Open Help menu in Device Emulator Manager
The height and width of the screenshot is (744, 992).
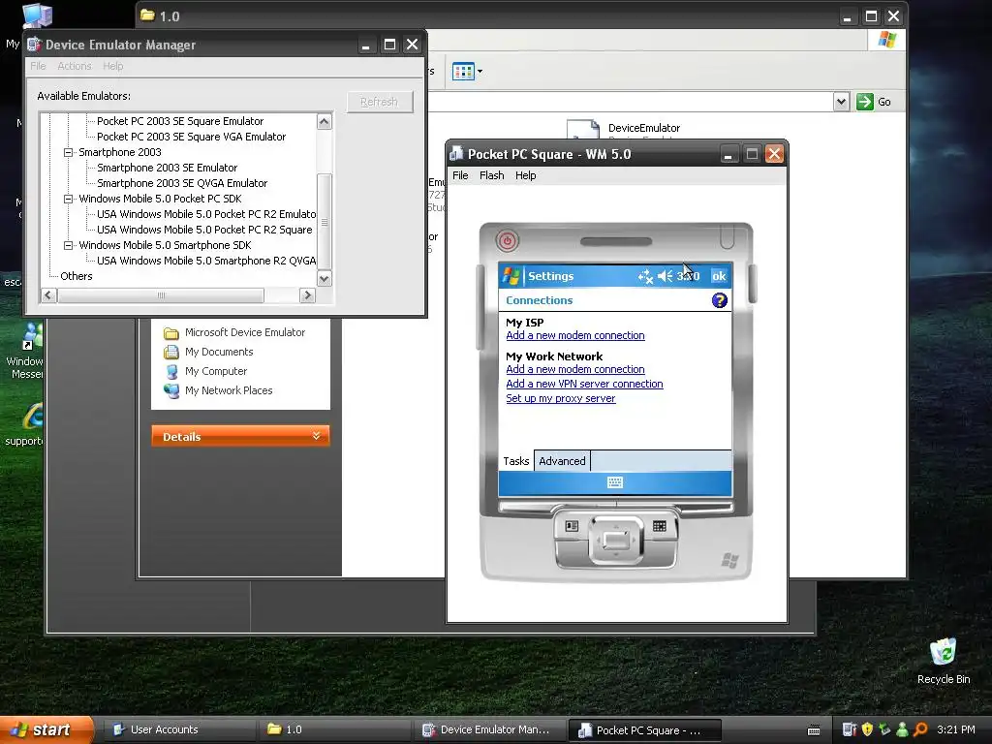pyautogui.click(x=113, y=66)
